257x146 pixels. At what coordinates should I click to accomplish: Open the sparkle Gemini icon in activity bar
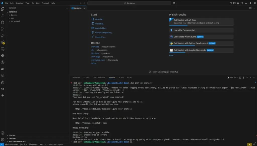click(x=3, y=95)
